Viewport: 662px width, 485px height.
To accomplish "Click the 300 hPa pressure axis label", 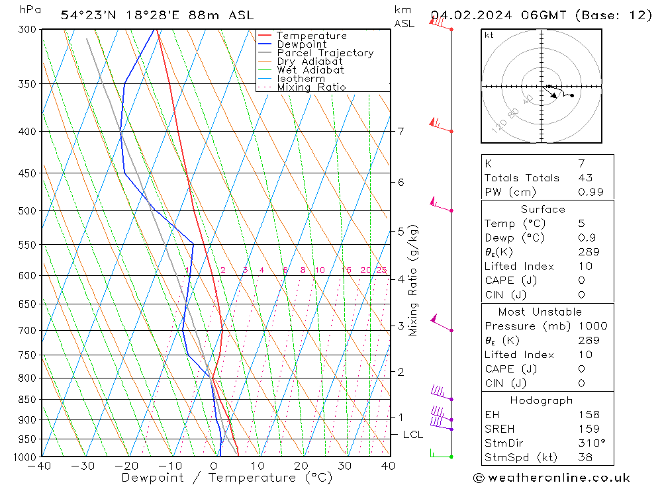I will click(28, 30).
